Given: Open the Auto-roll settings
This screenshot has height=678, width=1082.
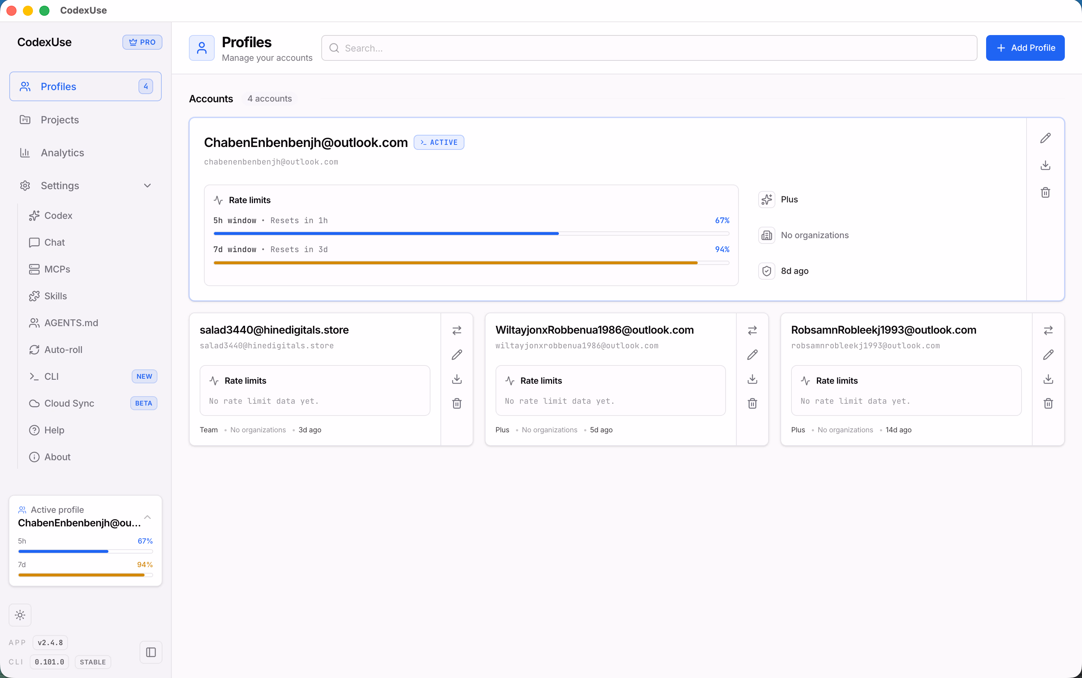Looking at the screenshot, I should (63, 349).
